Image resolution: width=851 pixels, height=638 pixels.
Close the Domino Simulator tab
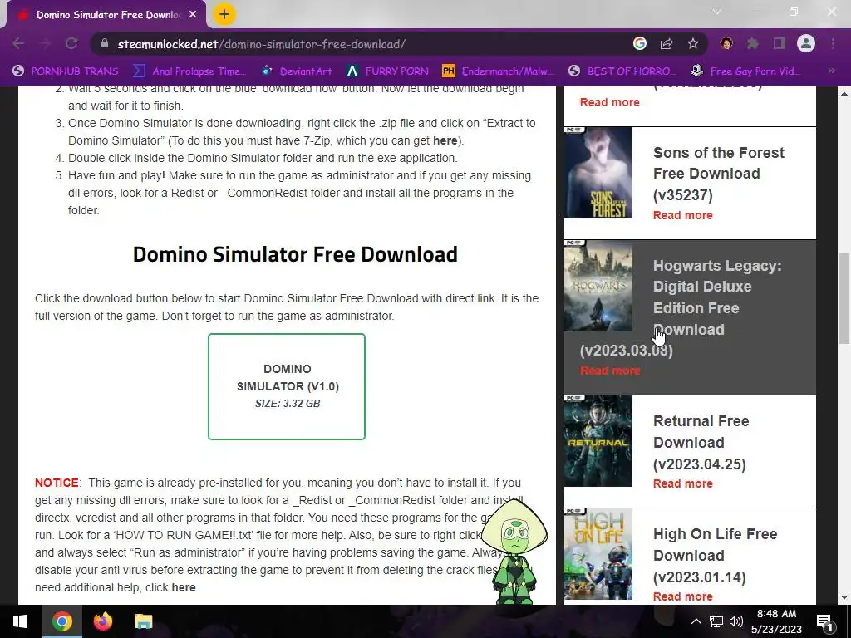(193, 15)
